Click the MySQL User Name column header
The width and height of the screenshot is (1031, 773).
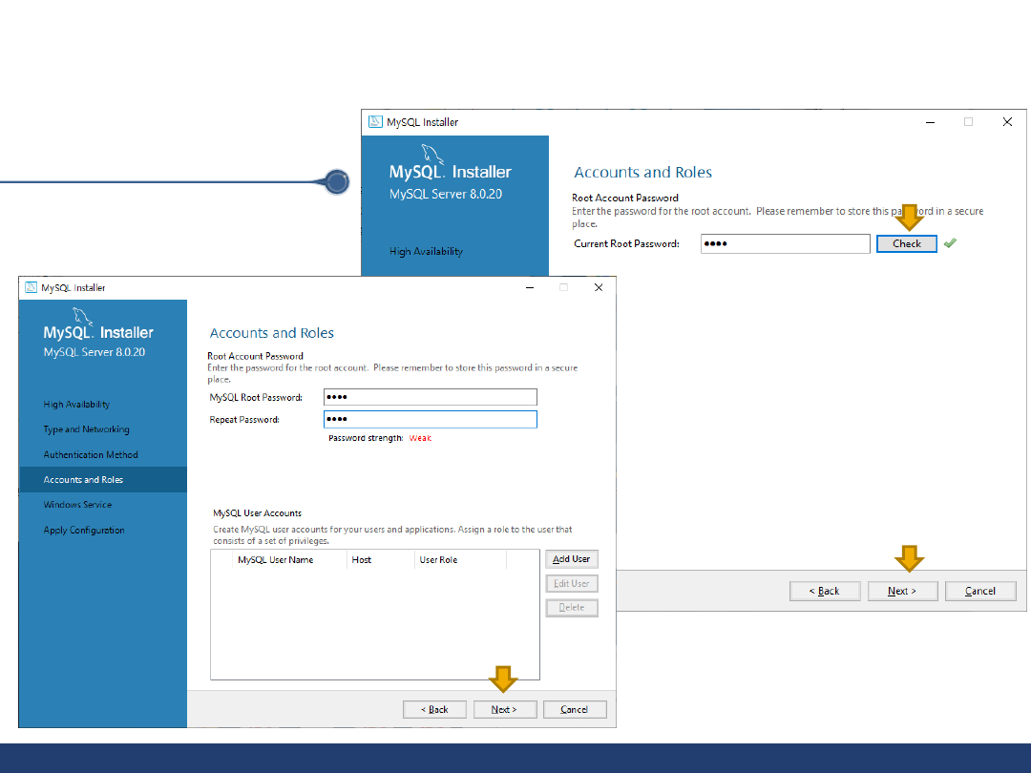coord(276,560)
